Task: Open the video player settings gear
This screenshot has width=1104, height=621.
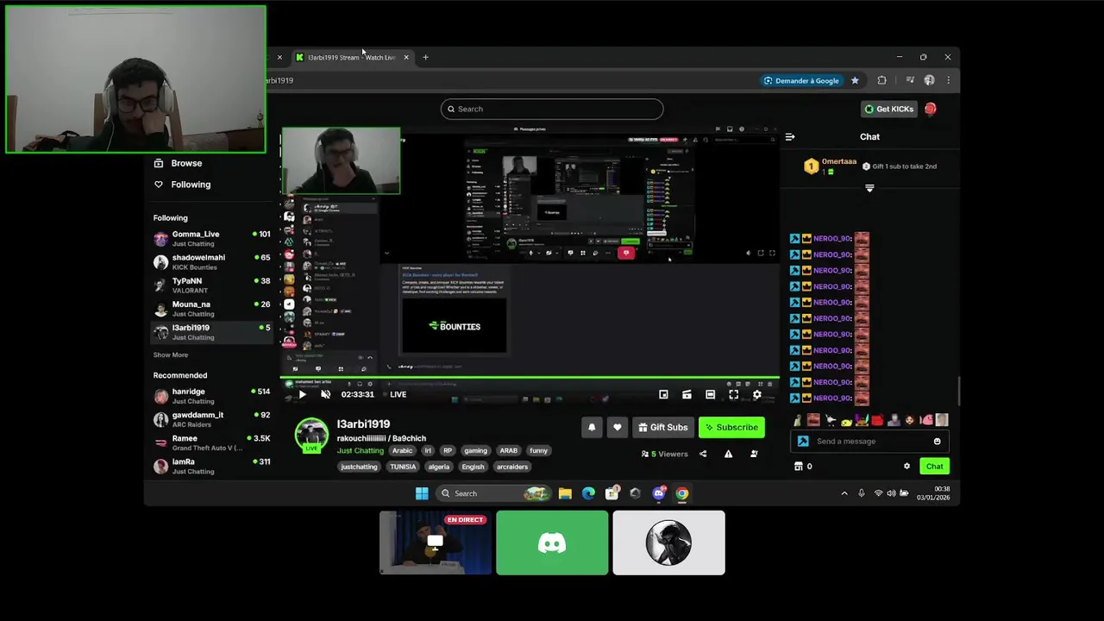Action: 757,394
